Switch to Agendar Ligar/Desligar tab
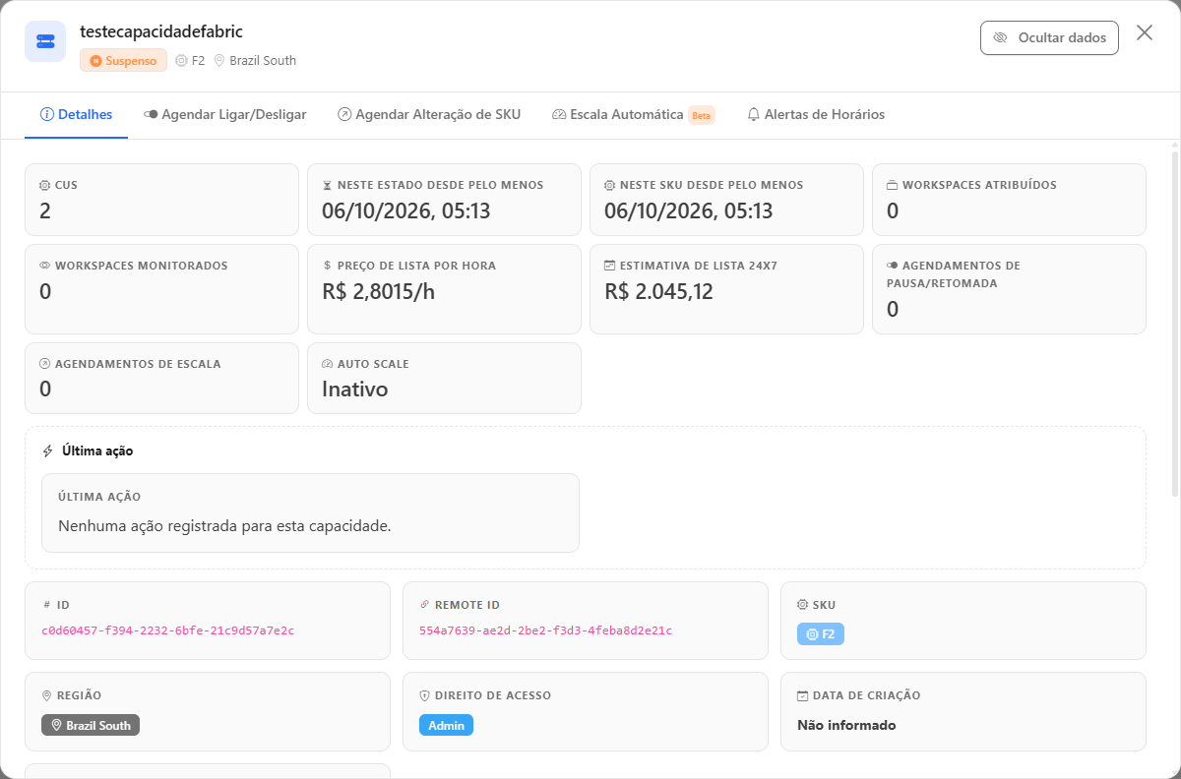Viewport: 1181px width, 779px height. click(x=225, y=115)
